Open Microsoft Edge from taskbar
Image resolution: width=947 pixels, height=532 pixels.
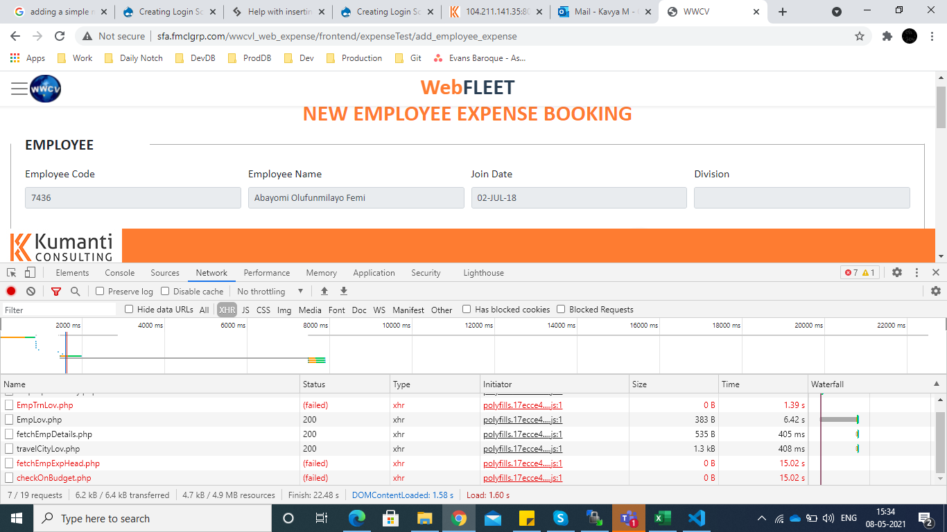tap(356, 518)
